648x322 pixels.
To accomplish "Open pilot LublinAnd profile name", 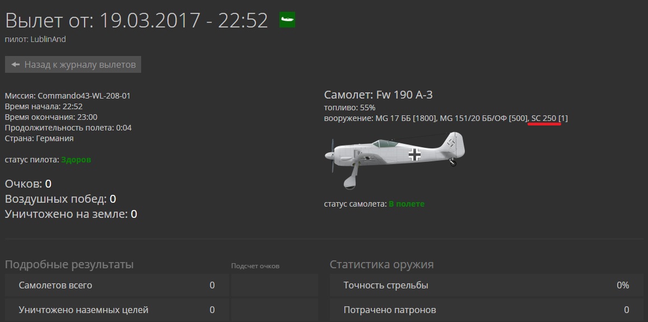I will pyautogui.click(x=48, y=39).
